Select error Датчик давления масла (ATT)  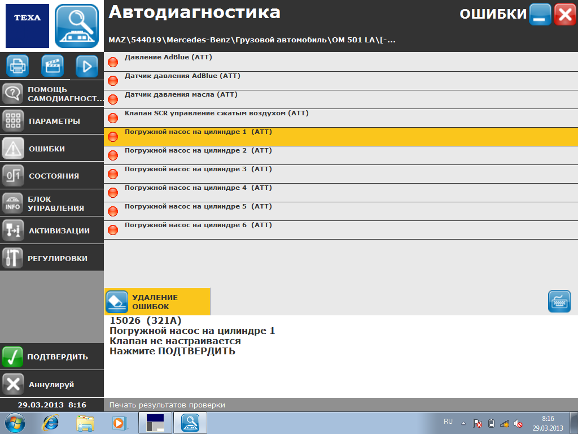click(341, 99)
